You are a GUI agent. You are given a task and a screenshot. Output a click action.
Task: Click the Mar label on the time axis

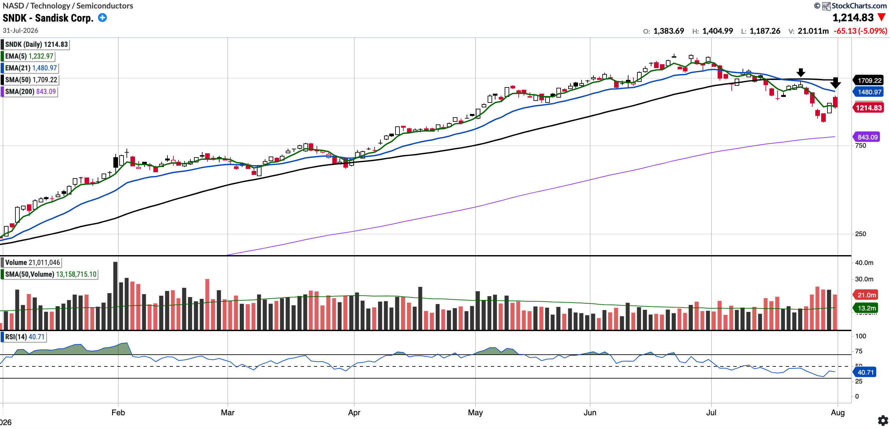click(228, 412)
